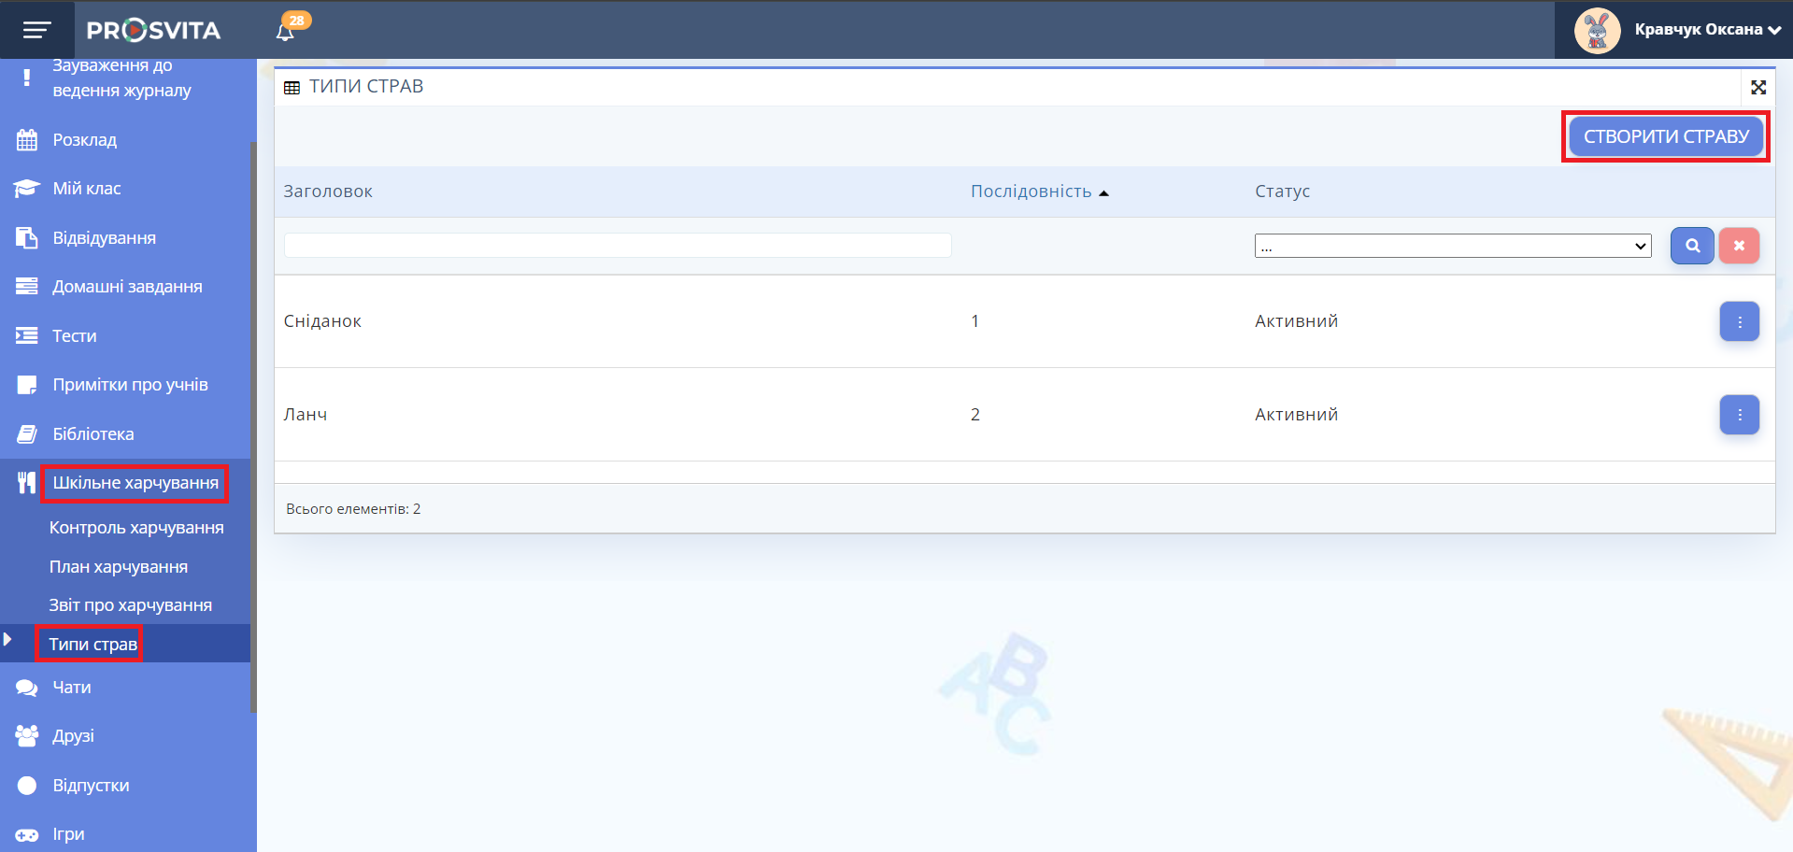
Task: Open actions menu for Ланч row
Action: click(1739, 415)
